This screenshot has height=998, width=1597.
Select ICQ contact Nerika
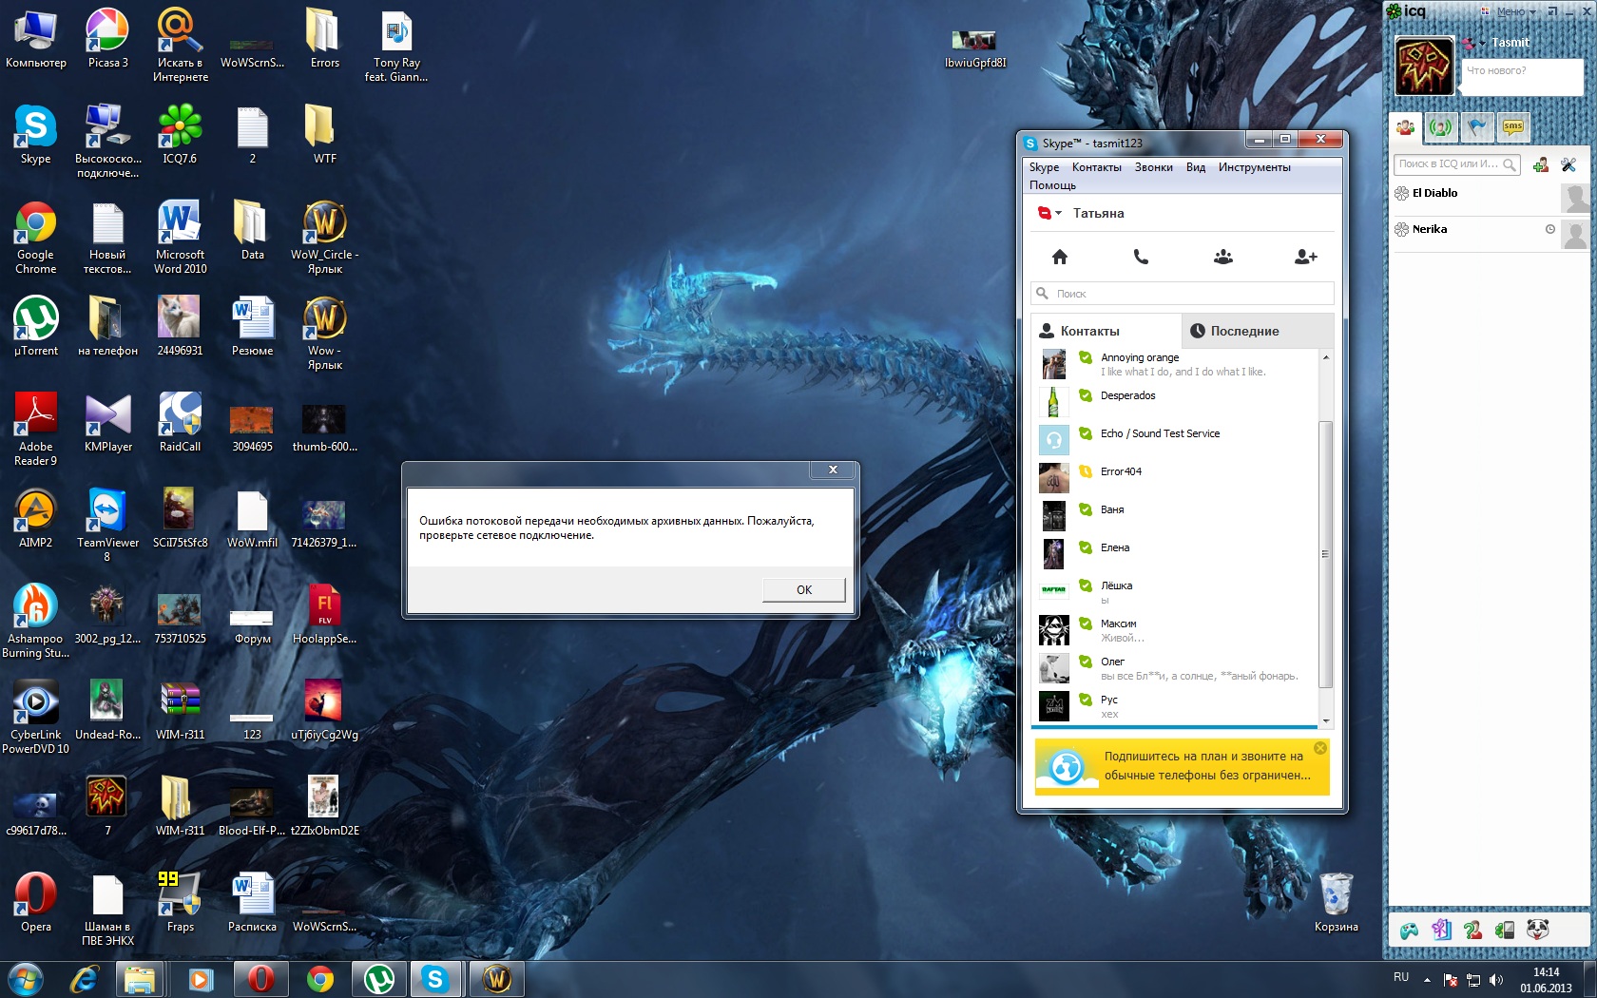[1491, 234]
